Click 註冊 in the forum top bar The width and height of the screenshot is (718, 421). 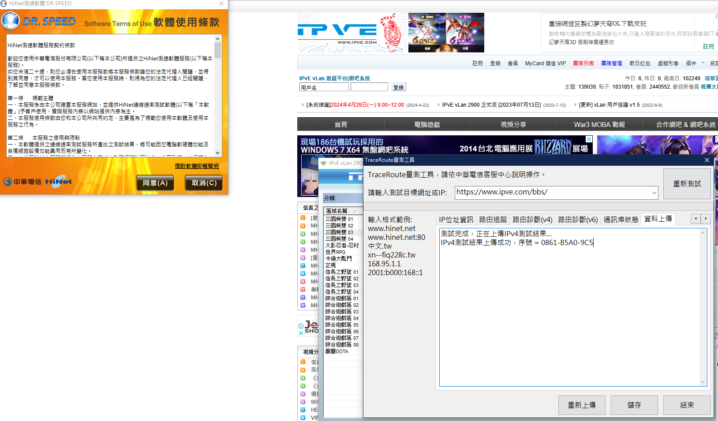tap(478, 63)
